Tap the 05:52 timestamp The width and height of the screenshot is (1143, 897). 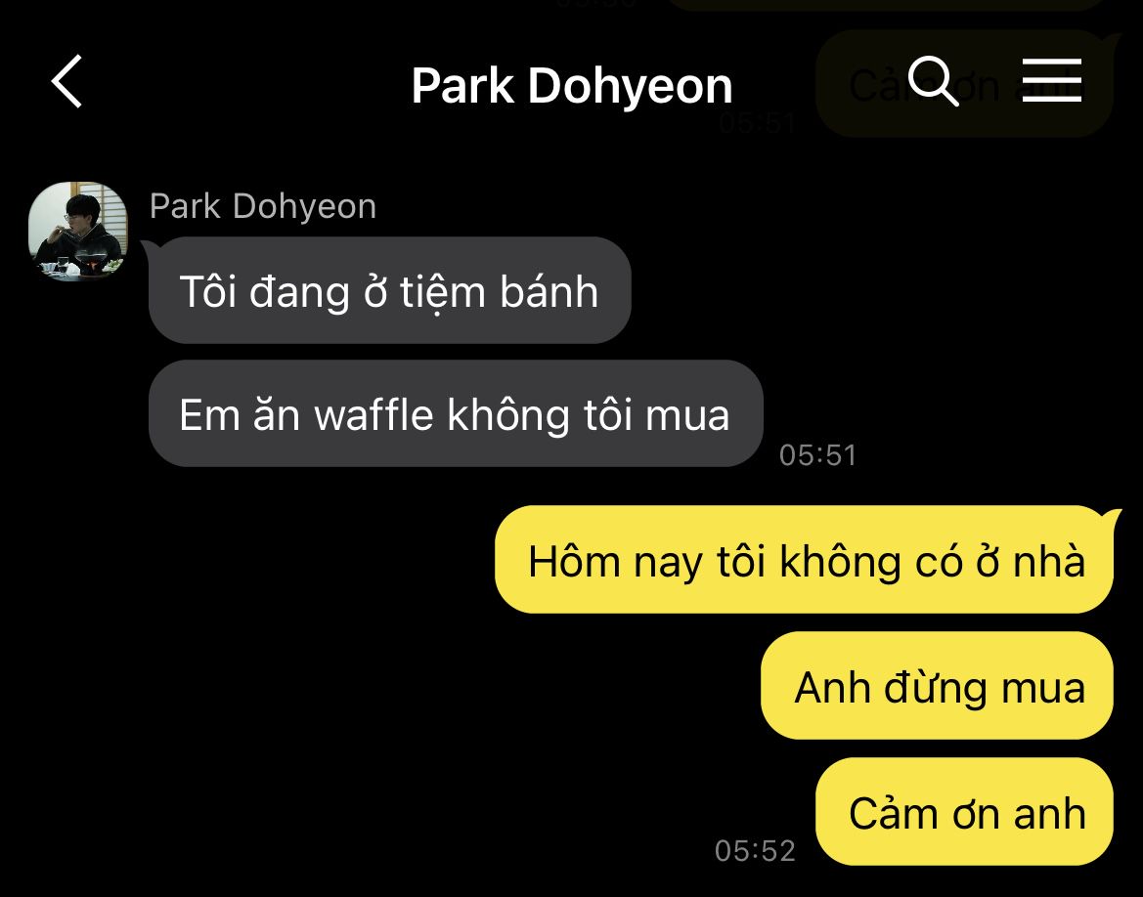[x=755, y=850]
